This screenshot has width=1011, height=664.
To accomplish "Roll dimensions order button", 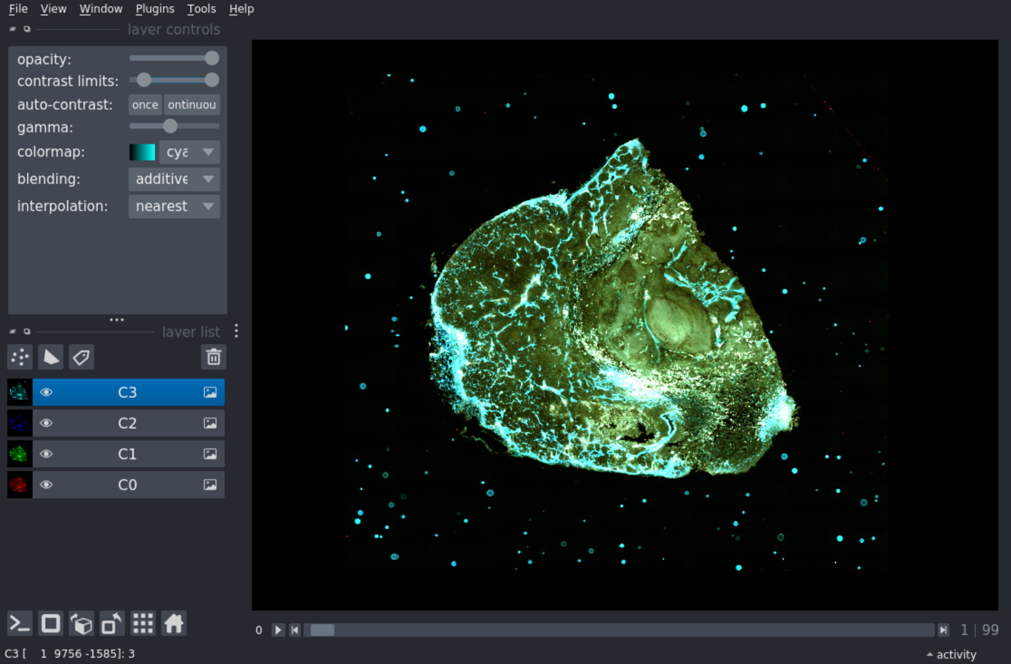I will [82, 624].
